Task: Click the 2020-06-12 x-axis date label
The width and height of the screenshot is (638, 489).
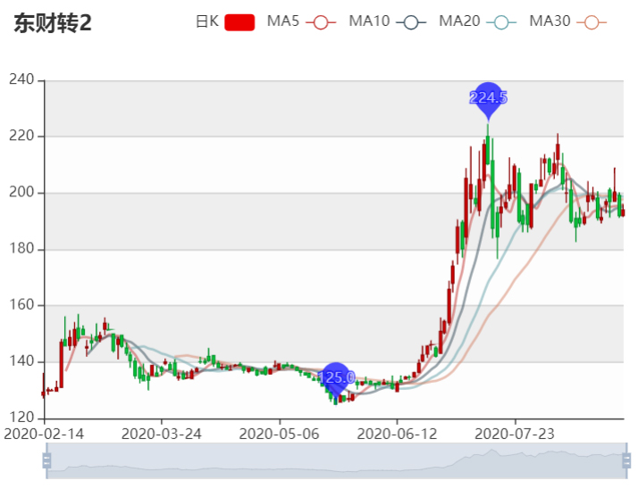Action: [397, 435]
